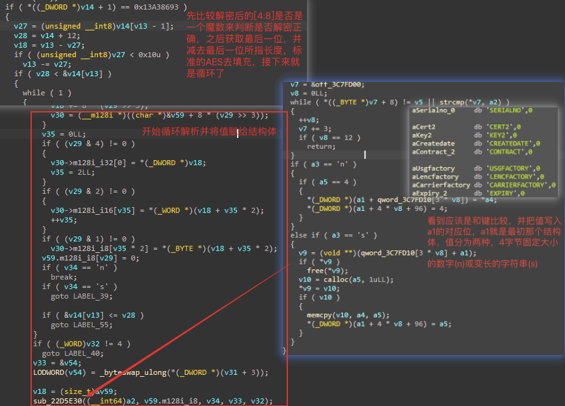This screenshot has width=565, height=406.
Task: Click the line 'v18 = (size_t)&v59;'
Action: (75, 391)
